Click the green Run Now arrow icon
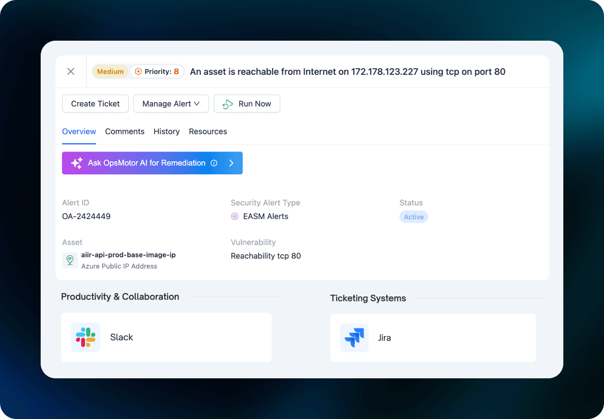 point(228,104)
